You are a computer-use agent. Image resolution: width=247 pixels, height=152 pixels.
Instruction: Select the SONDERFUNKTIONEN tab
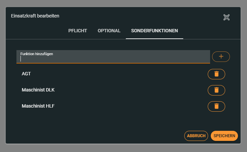click(154, 31)
